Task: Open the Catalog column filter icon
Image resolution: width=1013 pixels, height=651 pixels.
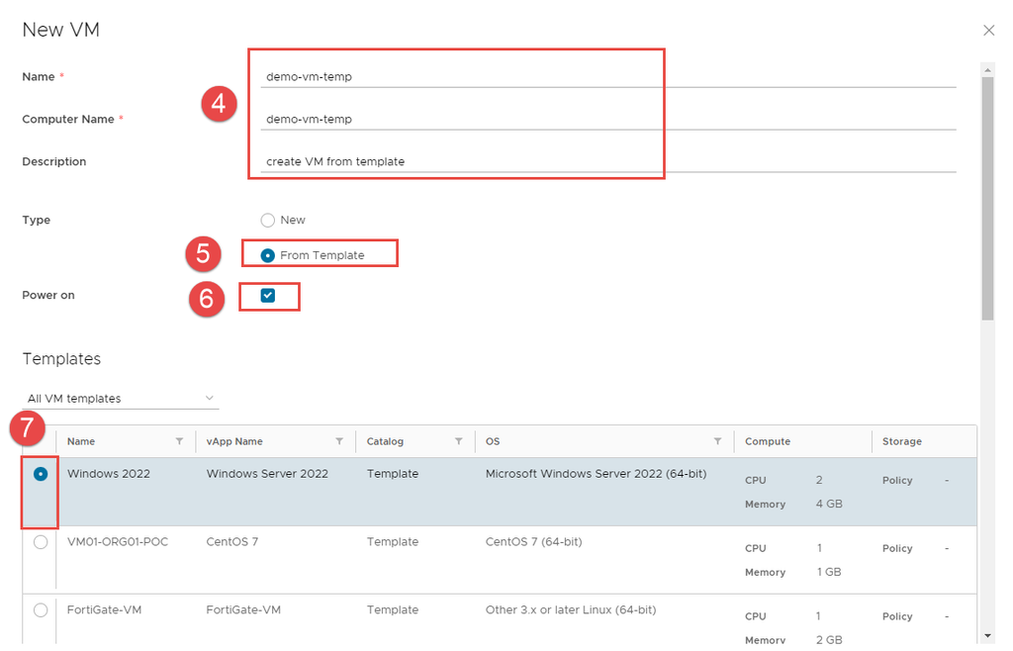Action: click(459, 441)
